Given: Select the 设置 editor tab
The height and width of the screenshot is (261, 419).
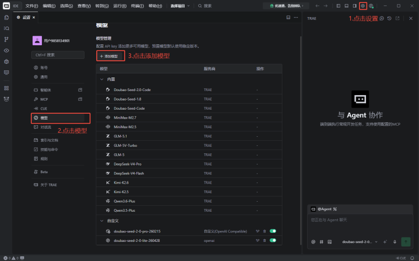Looking at the screenshot, I should point(25,17).
